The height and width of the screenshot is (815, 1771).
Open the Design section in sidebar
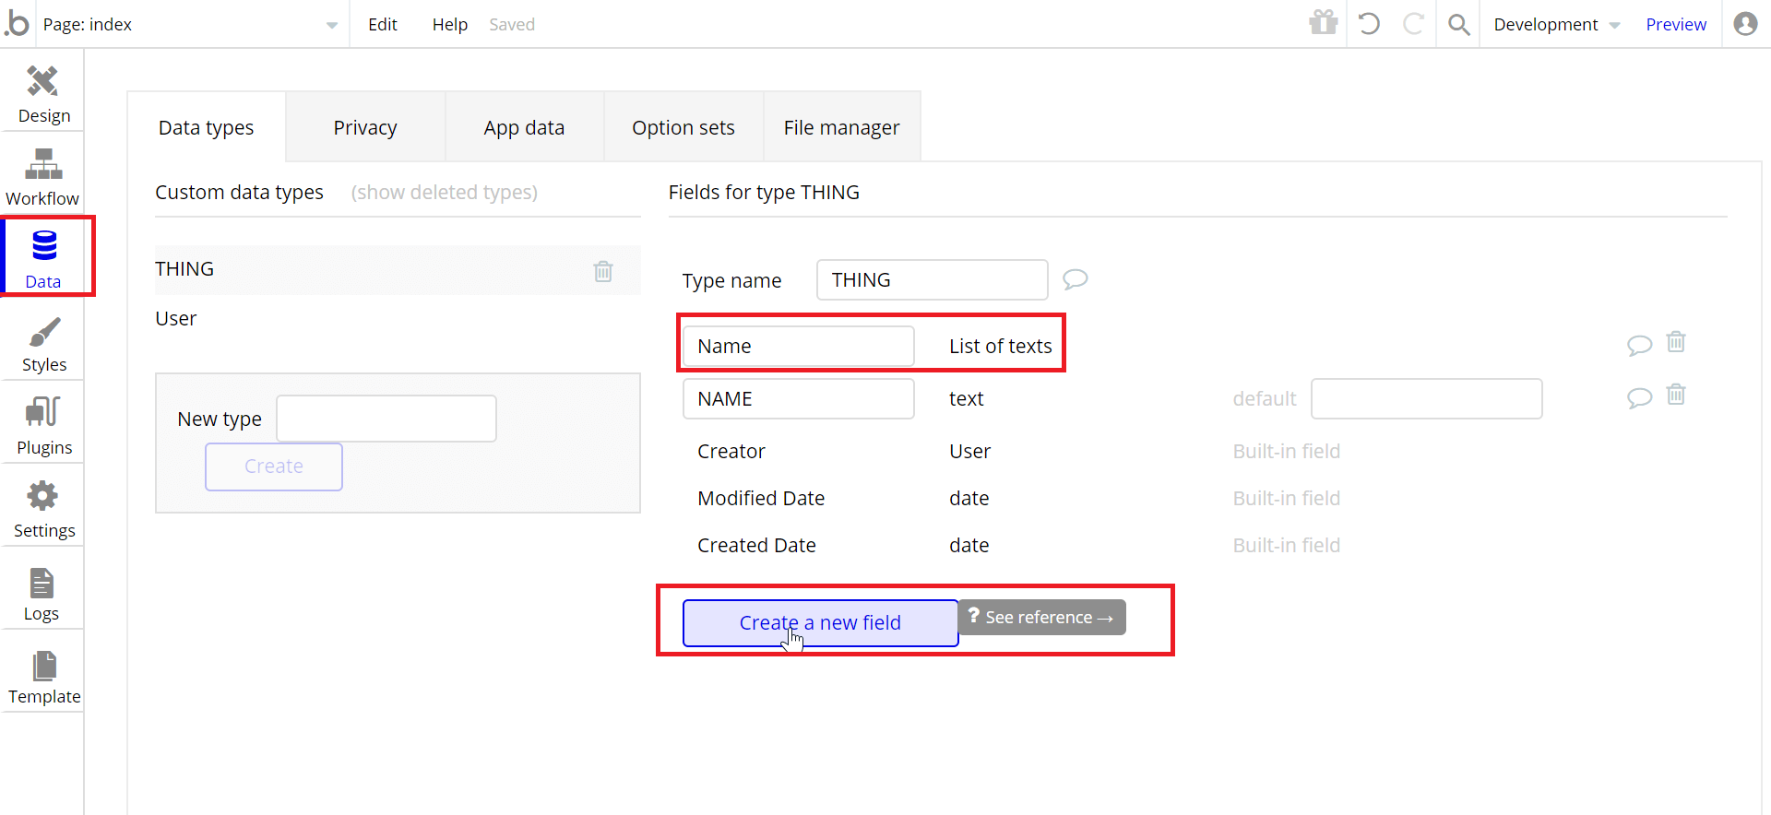point(42,95)
